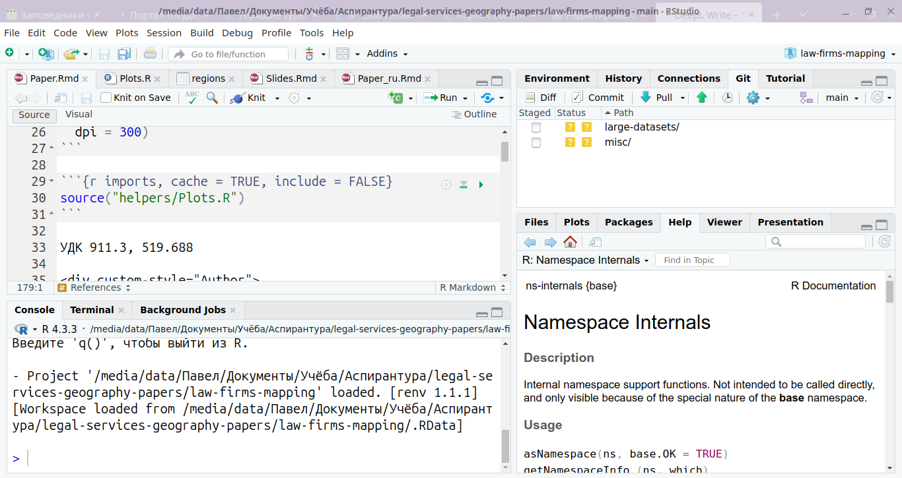This screenshot has height=478, width=902.
Task: Switch to the Packages tab
Action: pyautogui.click(x=628, y=222)
